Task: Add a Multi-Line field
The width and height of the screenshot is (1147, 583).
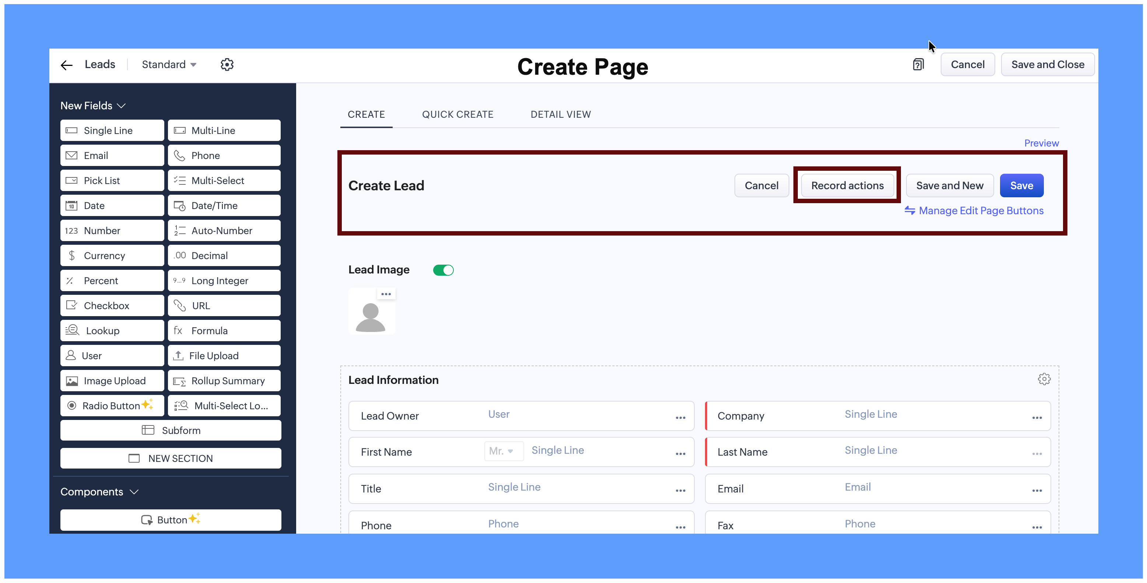Action: 224,130
